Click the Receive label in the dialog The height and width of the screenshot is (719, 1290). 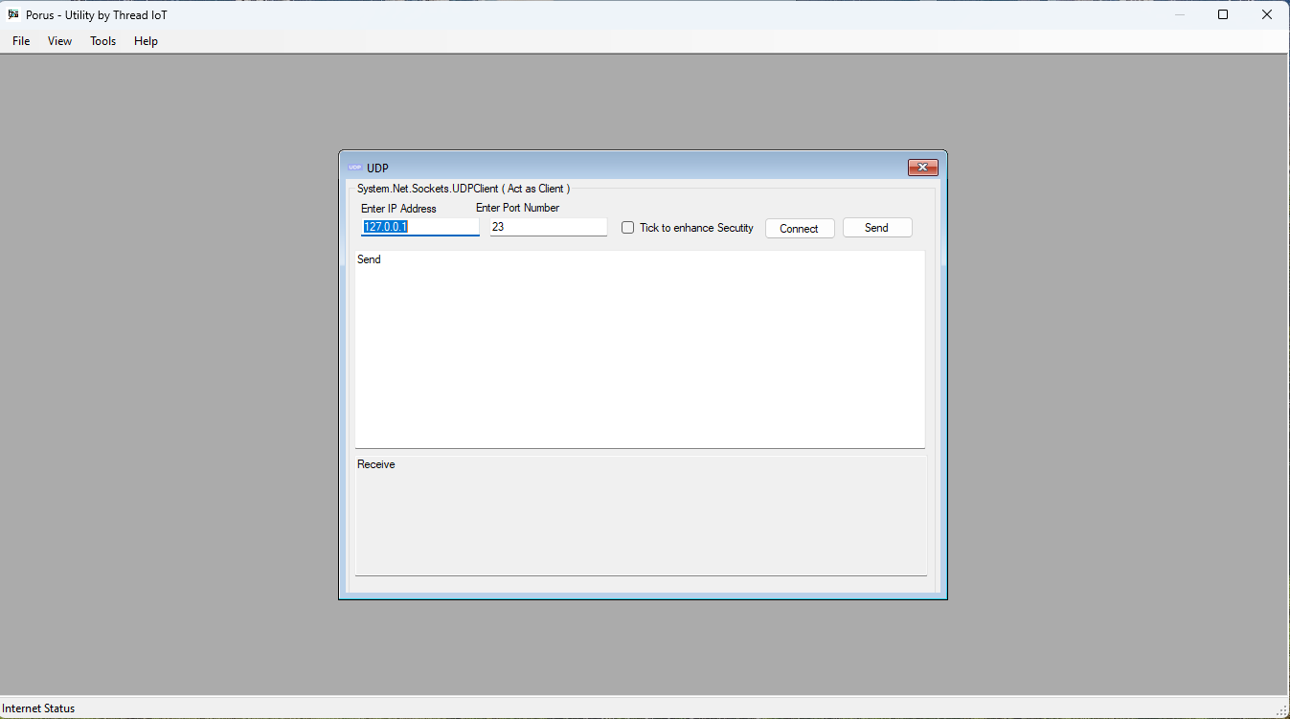click(x=375, y=463)
